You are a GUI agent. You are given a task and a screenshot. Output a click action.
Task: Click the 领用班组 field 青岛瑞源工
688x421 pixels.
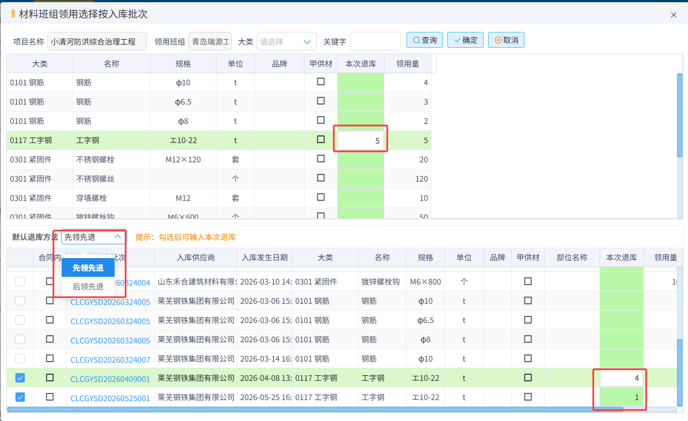pyautogui.click(x=210, y=41)
